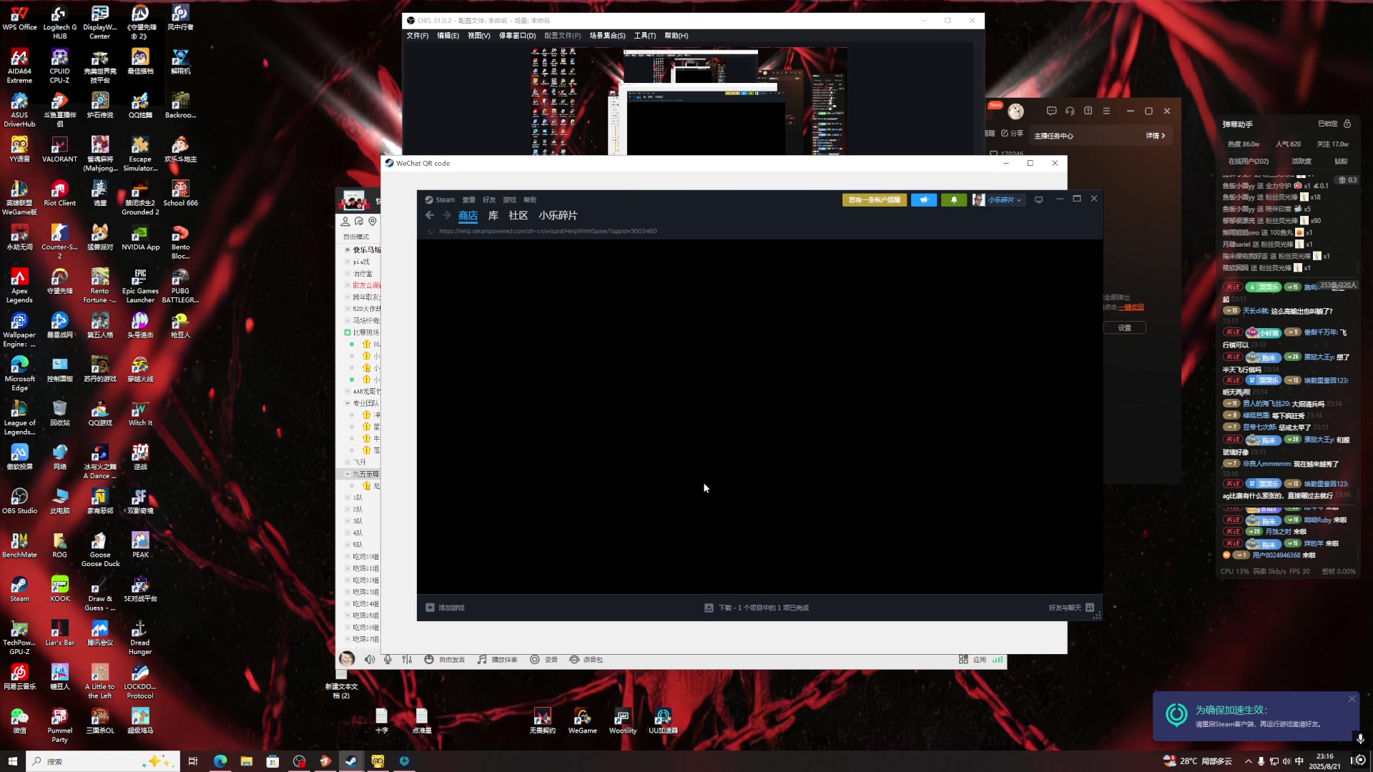Open VALORANT desktop shortcut

coord(59,149)
